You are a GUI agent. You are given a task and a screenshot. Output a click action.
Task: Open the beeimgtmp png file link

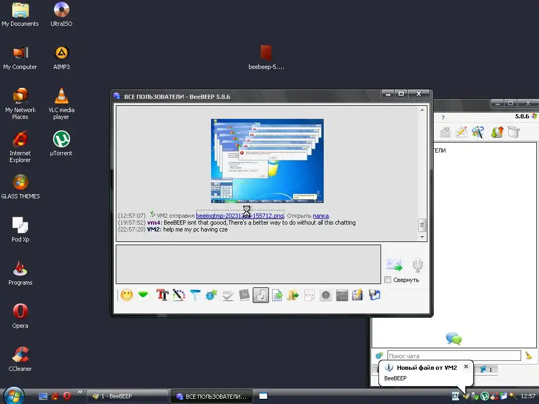[x=240, y=216]
